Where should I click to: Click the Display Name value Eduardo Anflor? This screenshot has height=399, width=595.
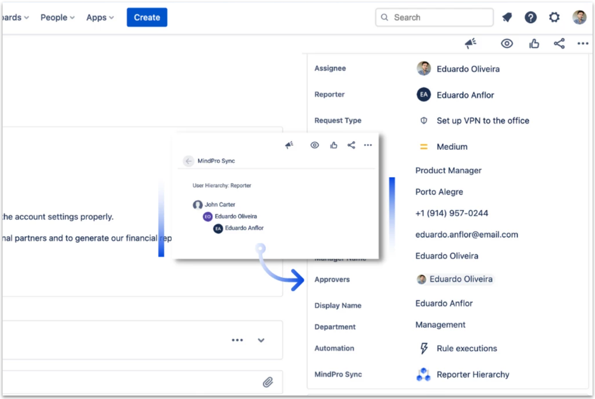tap(444, 304)
